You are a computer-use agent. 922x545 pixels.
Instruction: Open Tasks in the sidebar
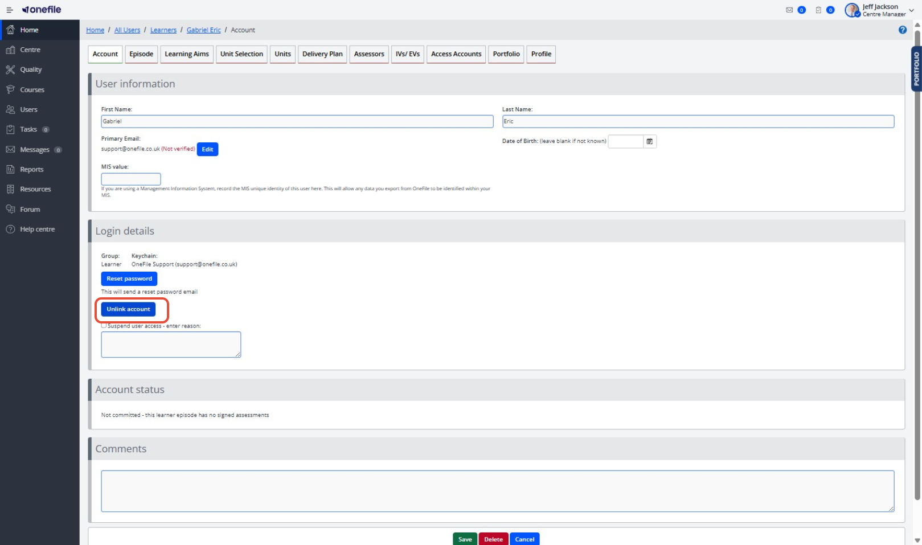coord(40,129)
